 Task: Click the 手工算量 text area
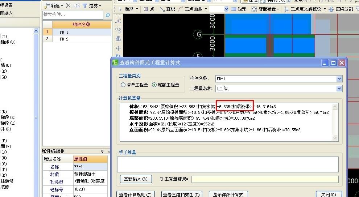pos(228,164)
